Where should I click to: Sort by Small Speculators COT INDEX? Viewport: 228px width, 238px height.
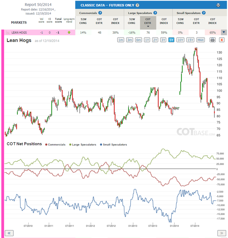pos(212,21)
